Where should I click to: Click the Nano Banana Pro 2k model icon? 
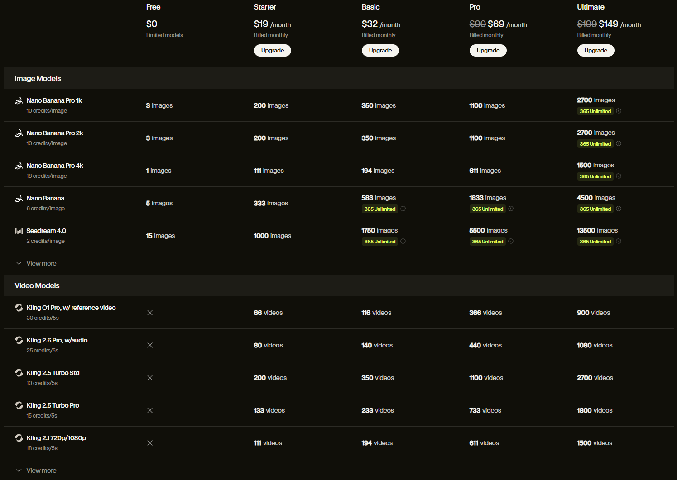19,133
